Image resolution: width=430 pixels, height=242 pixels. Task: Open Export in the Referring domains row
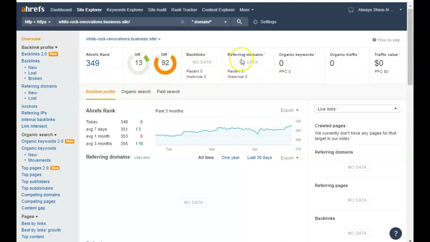pyautogui.click(x=290, y=158)
